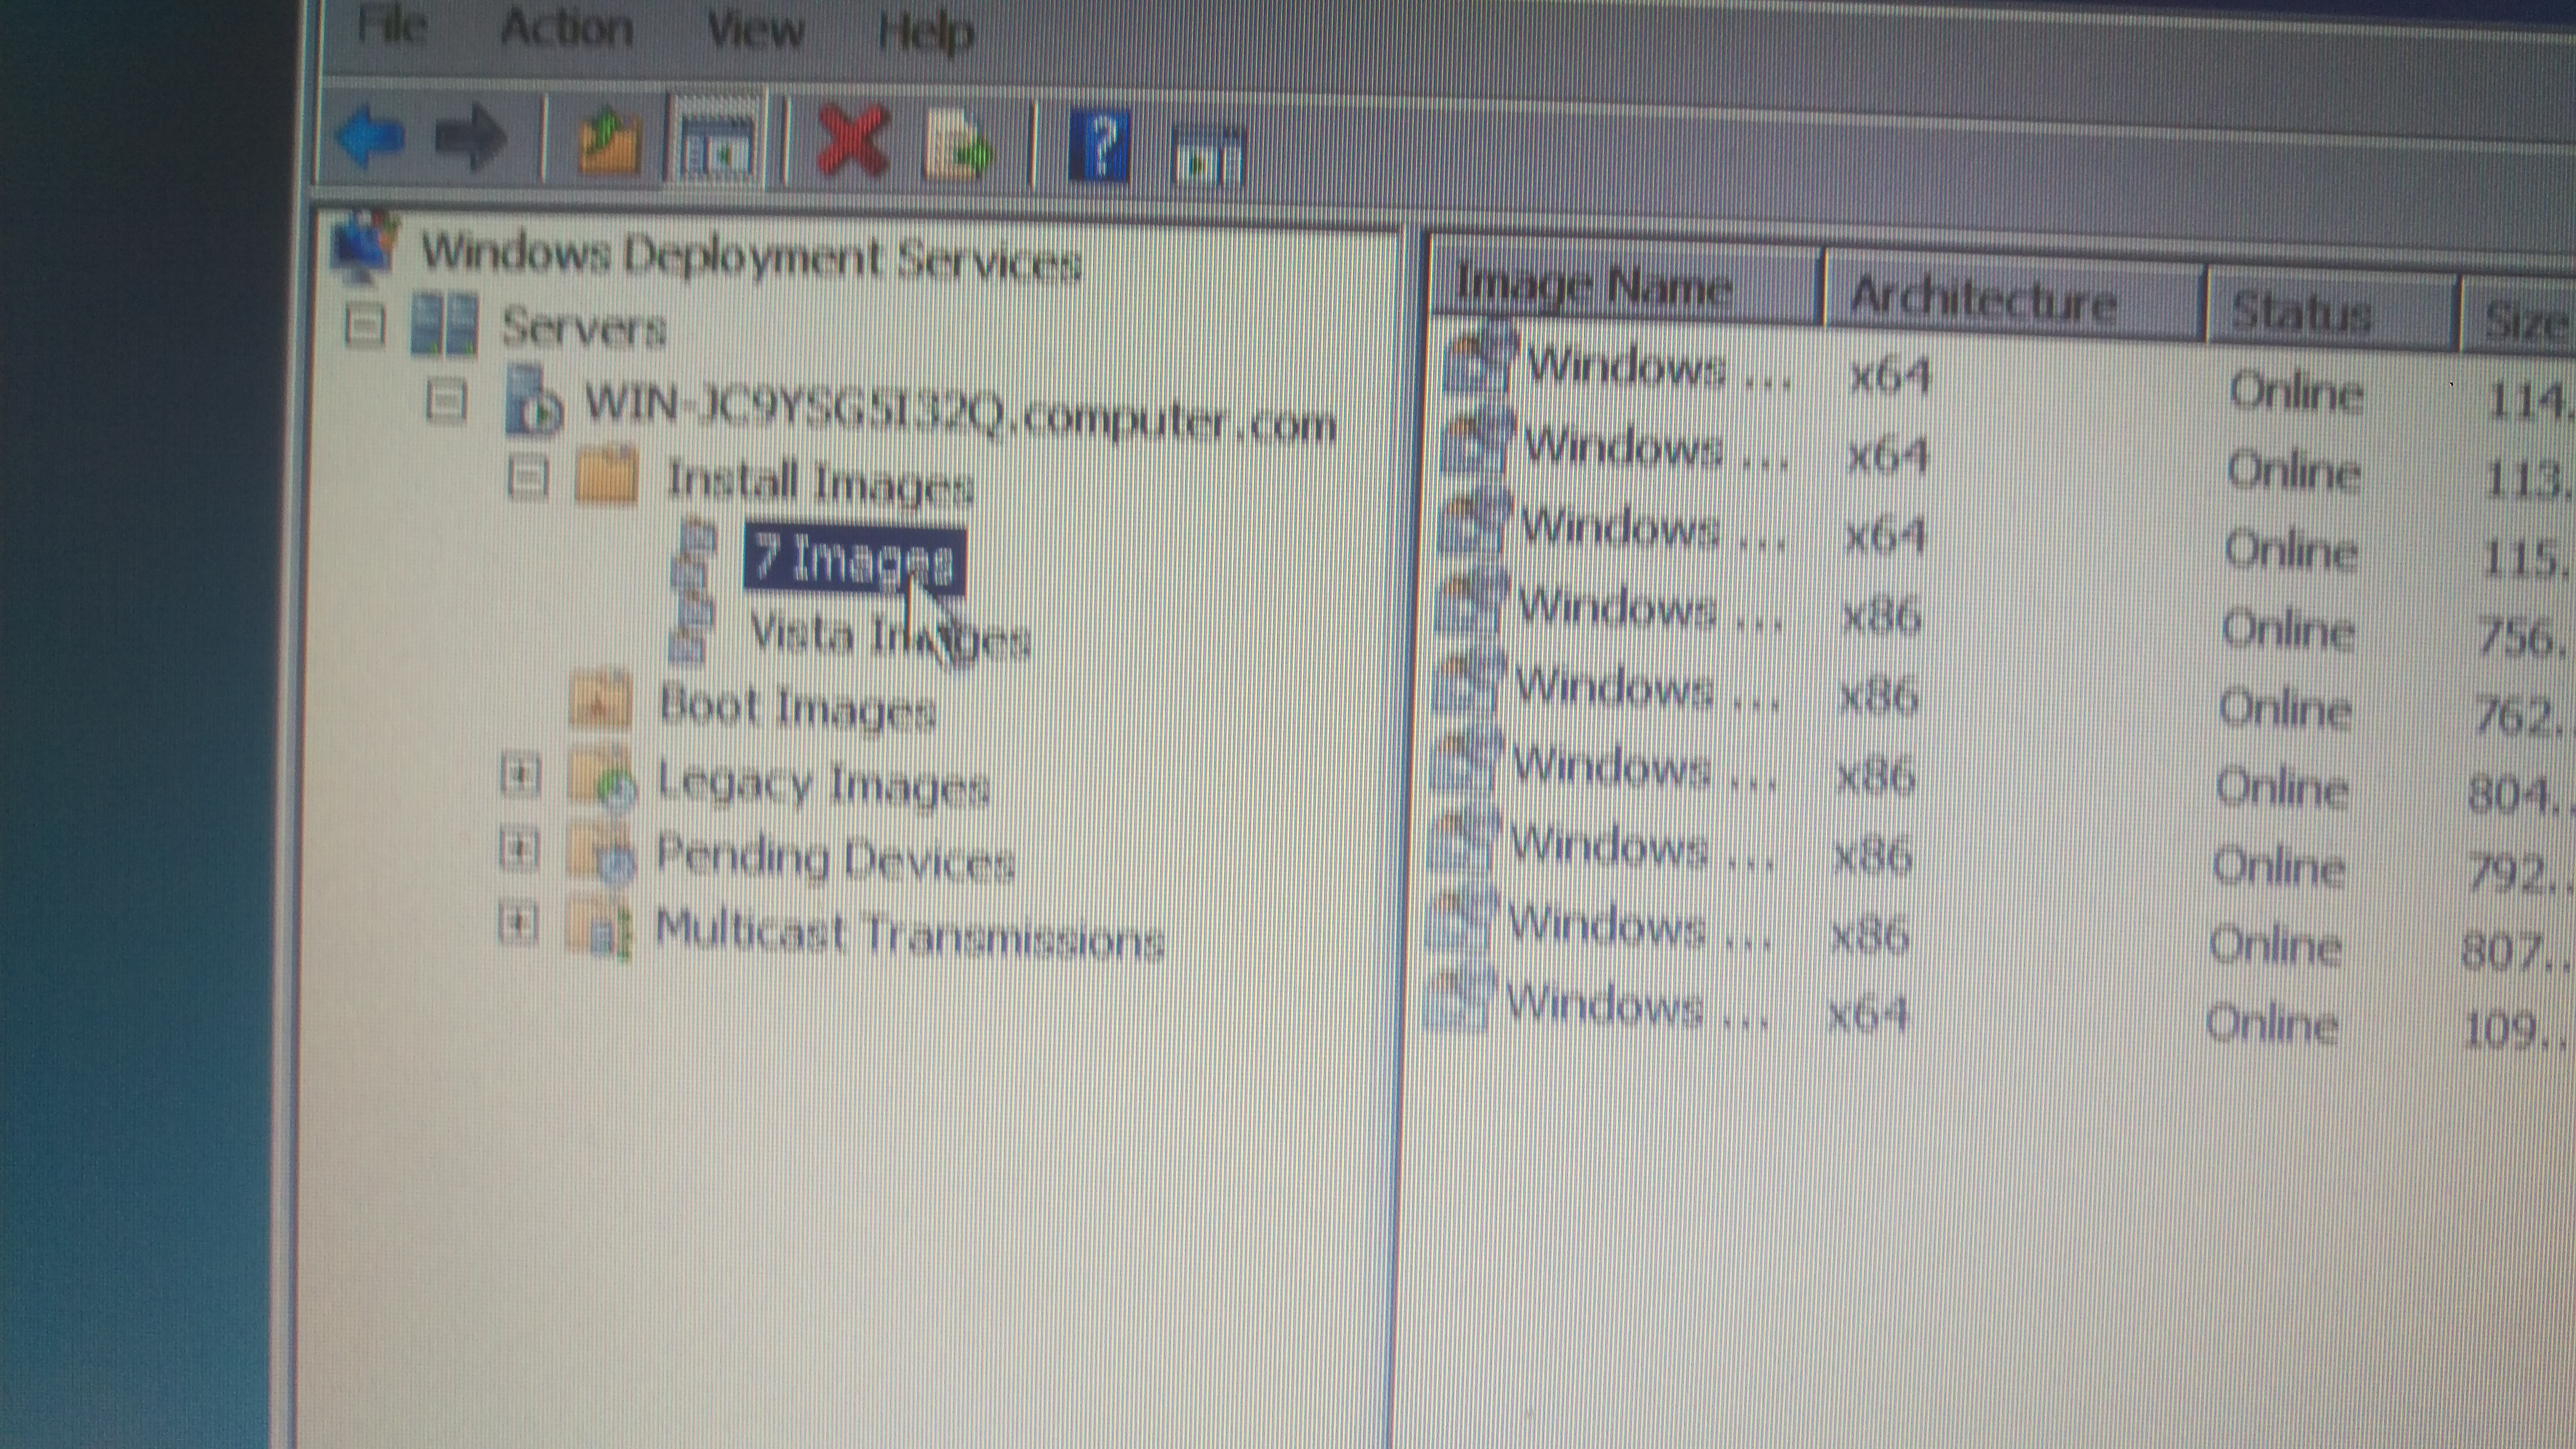The image size is (2576, 1449).
Task: Click the Export List toolbar icon
Action: 958,147
